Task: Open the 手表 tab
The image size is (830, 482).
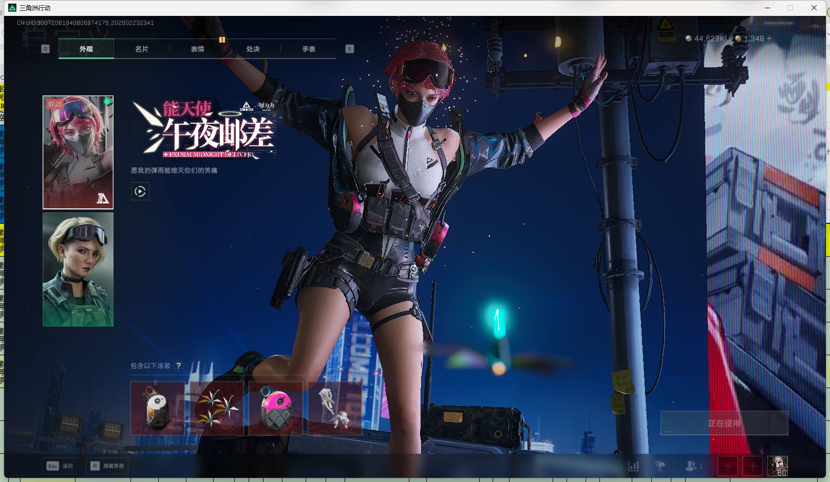Action: click(309, 49)
